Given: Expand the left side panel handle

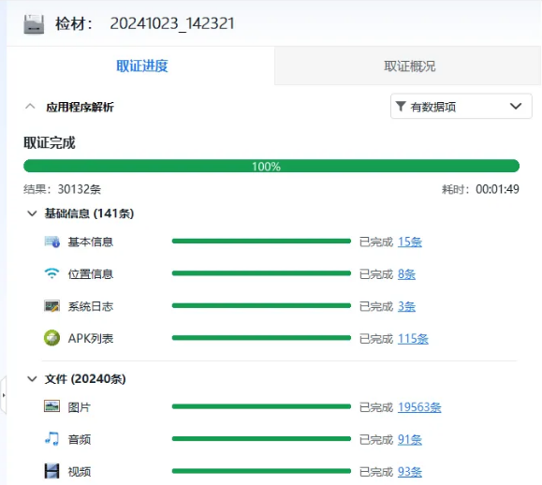Looking at the screenshot, I should pos(3,395).
